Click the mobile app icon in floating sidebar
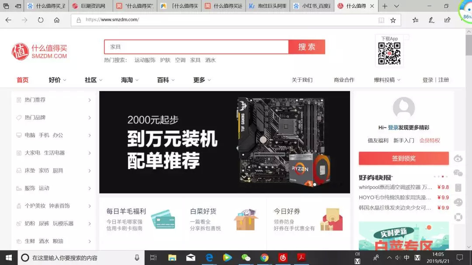This screenshot has width=472, height=265. [x=458, y=187]
